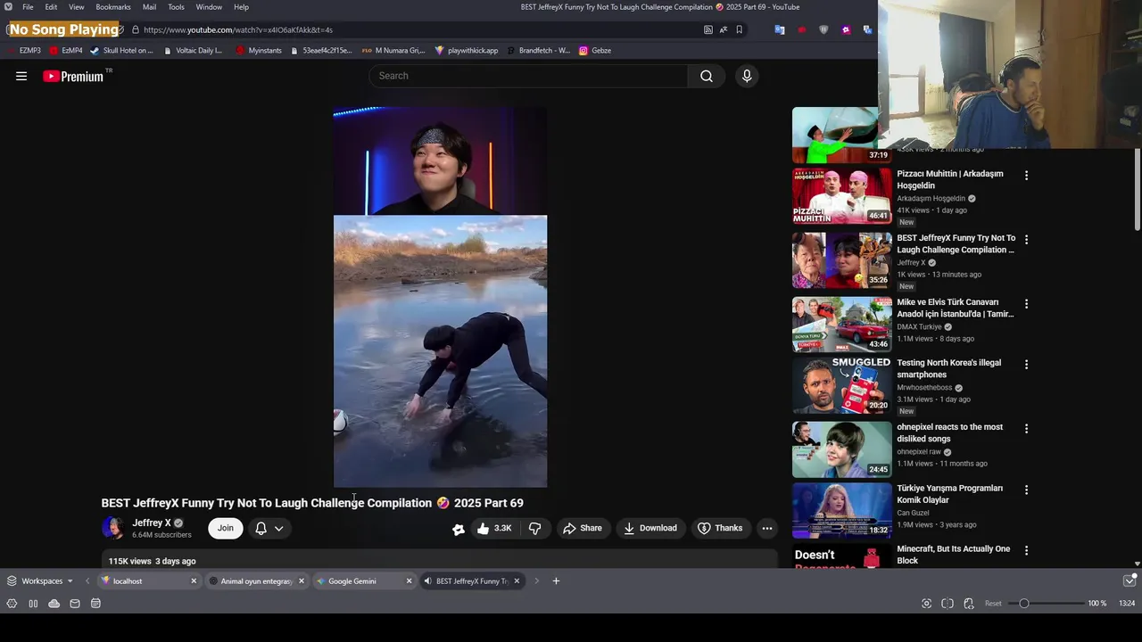Click the search magnifier button
This screenshot has width=1142, height=642.
tap(706, 76)
